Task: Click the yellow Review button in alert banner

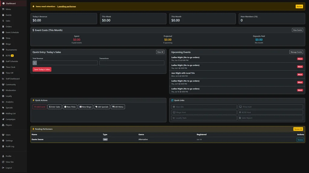Action: pos(299,7)
